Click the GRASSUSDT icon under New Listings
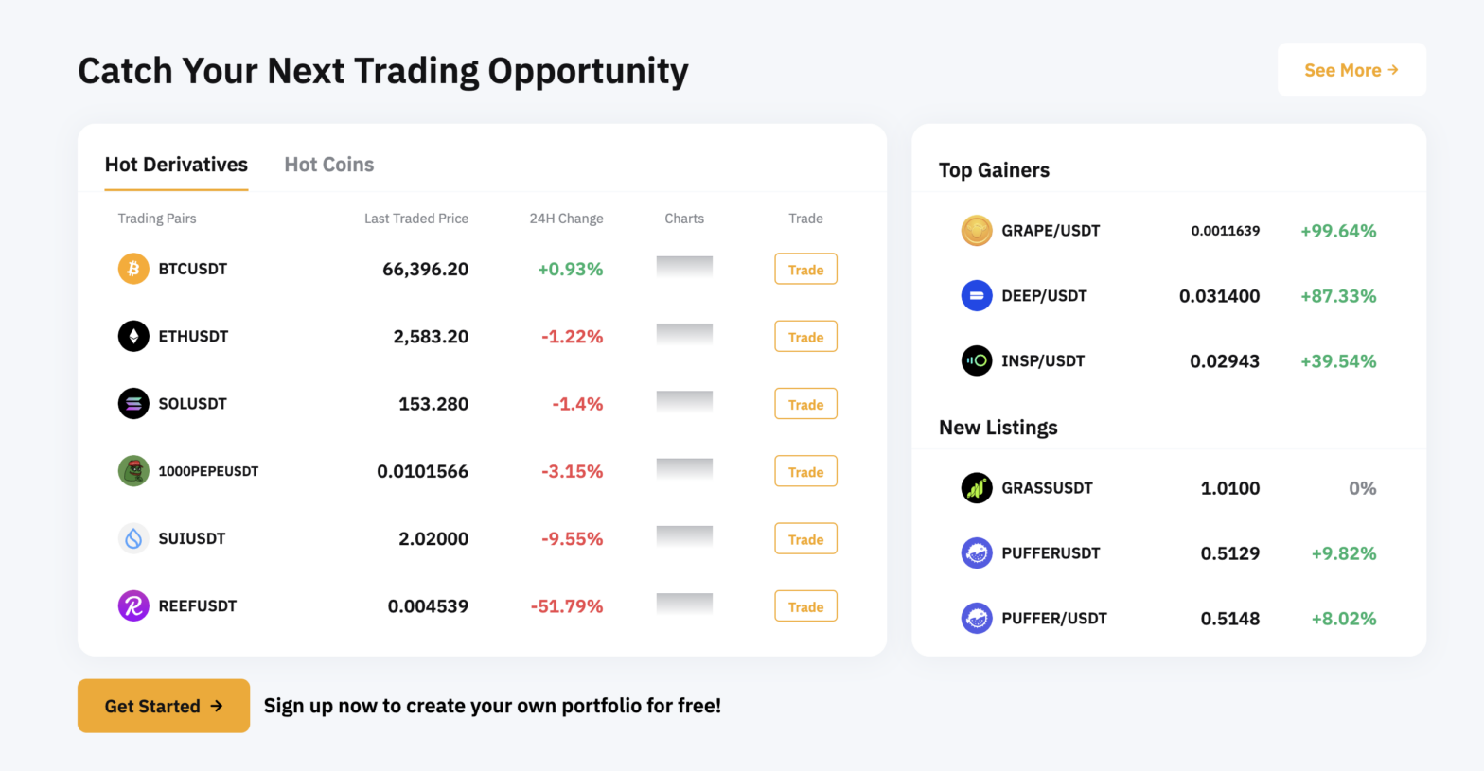1484x771 pixels. pyautogui.click(x=976, y=488)
